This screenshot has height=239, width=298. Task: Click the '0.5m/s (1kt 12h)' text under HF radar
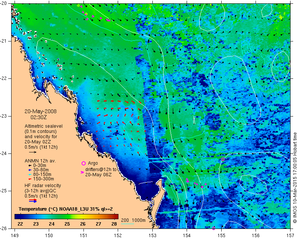pyautogui.click(x=41, y=196)
